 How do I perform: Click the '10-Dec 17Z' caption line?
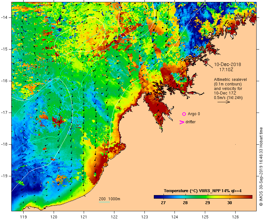[225, 93]
